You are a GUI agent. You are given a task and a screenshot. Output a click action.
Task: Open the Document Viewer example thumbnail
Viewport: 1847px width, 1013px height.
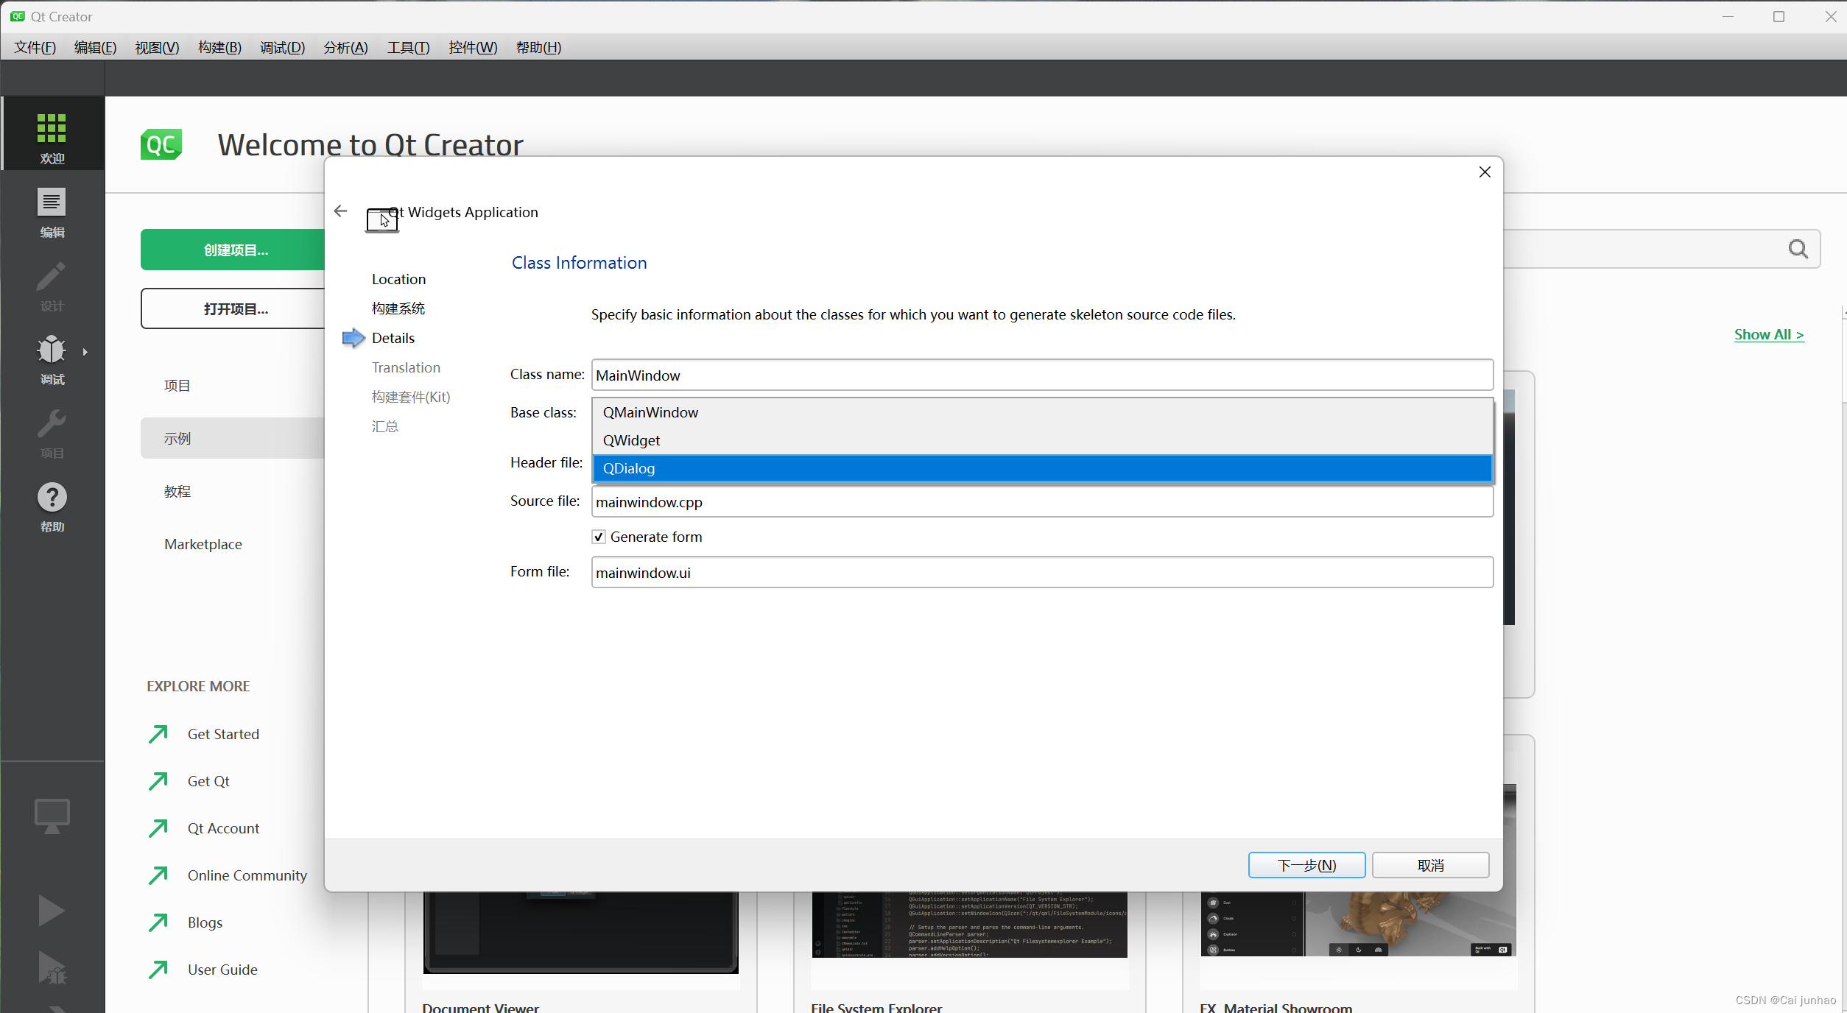[x=580, y=931]
